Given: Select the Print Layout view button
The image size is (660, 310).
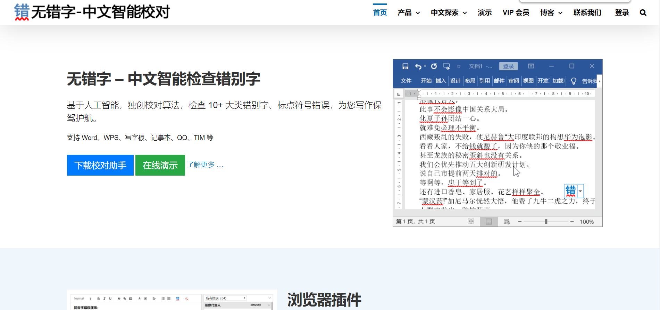Looking at the screenshot, I should click(489, 222).
